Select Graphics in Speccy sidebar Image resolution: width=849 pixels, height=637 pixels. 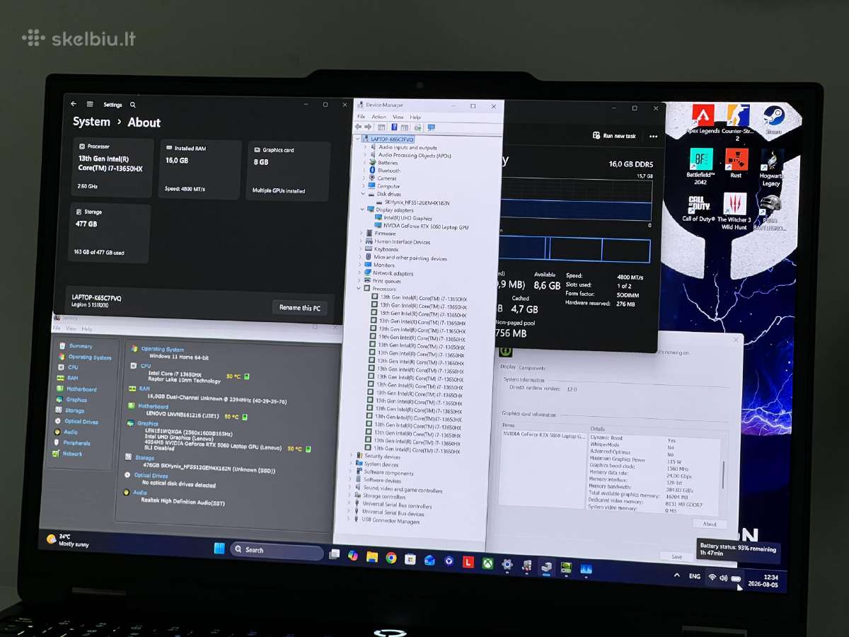[71, 399]
